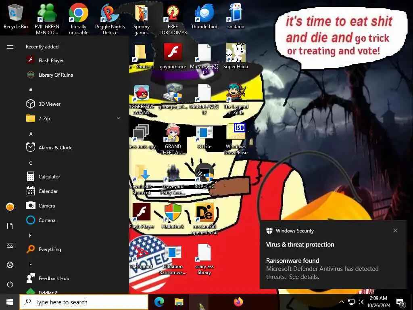The height and width of the screenshot is (310, 413).
Task: Dismiss the Windows Security notification
Action: [x=395, y=230]
